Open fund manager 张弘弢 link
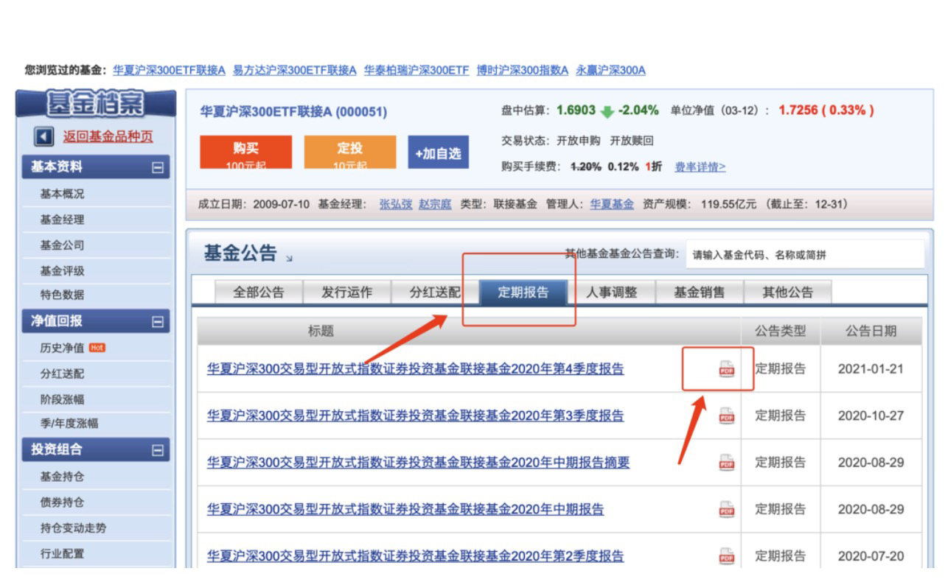Screen dimensions: 948x585 tap(396, 204)
